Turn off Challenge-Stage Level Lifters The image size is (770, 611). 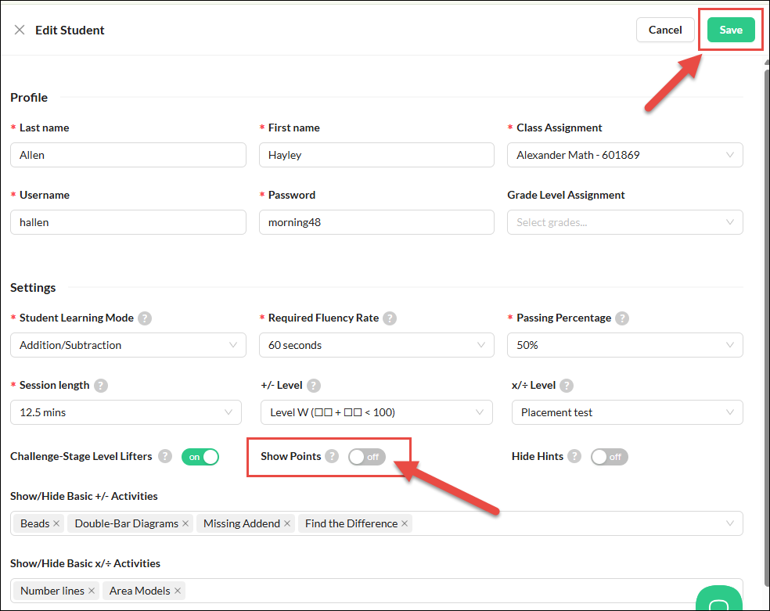[x=200, y=456]
